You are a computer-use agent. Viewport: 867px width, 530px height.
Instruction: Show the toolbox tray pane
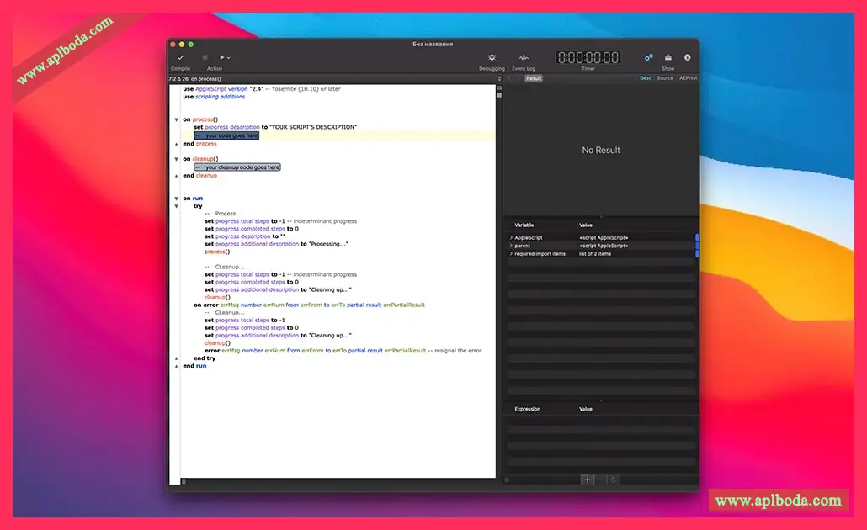[x=668, y=57]
